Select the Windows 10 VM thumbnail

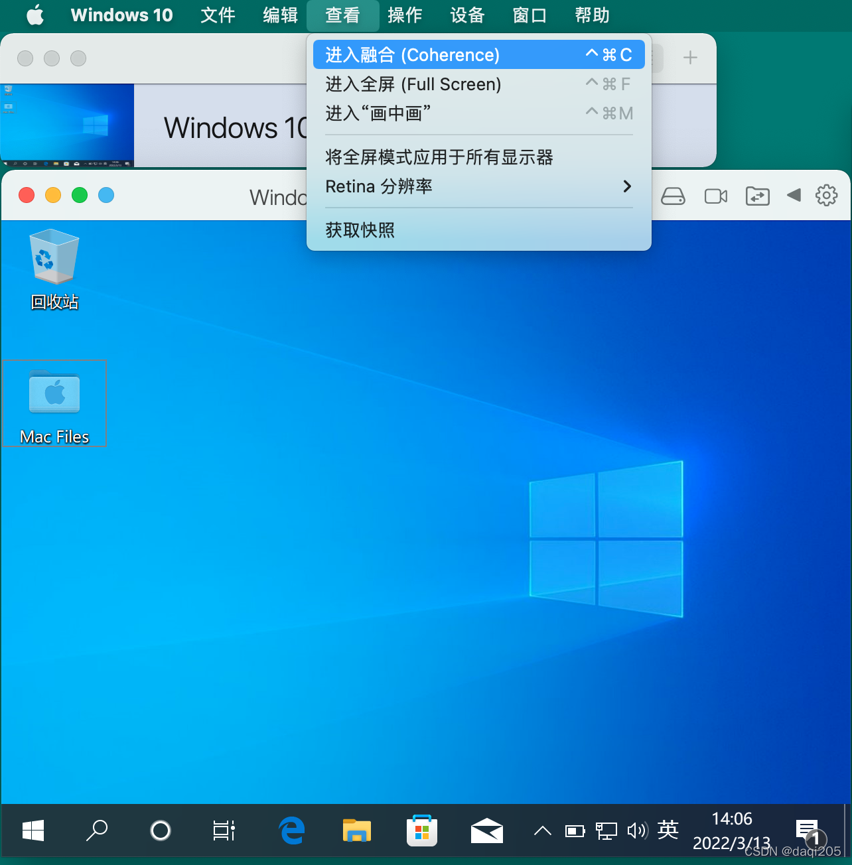coord(67,125)
